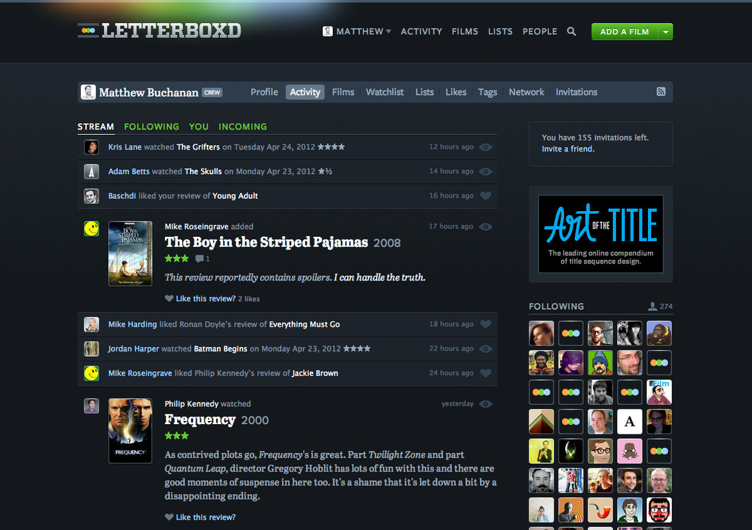Click heart icon beside Frequency Like this review
The width and height of the screenshot is (752, 530).
[169, 517]
